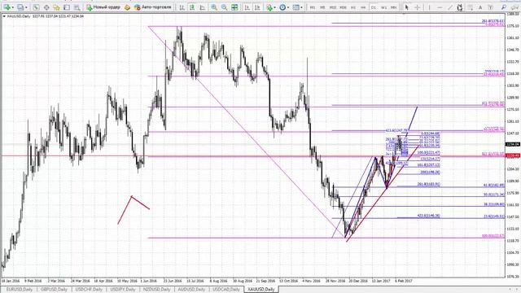Select the M30 timeframe
This screenshot has height=293, width=521.
point(343,7)
